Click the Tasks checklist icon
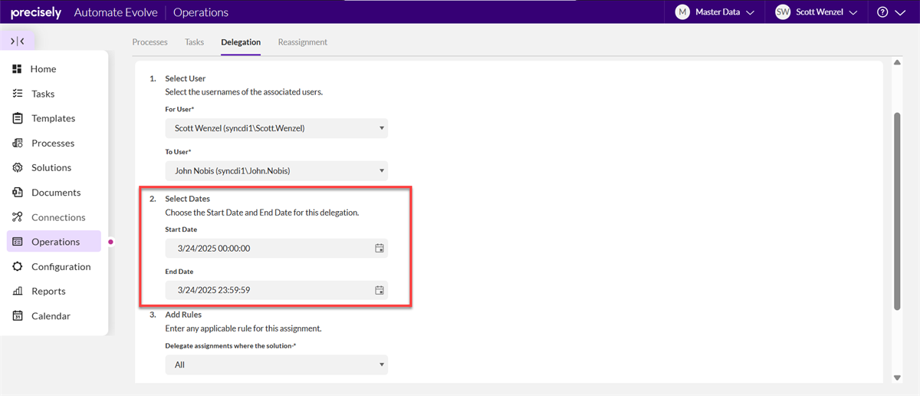Image resolution: width=920 pixels, height=396 pixels. 17,94
